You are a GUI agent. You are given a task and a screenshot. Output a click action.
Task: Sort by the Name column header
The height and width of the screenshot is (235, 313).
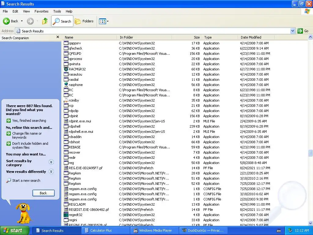(90, 37)
